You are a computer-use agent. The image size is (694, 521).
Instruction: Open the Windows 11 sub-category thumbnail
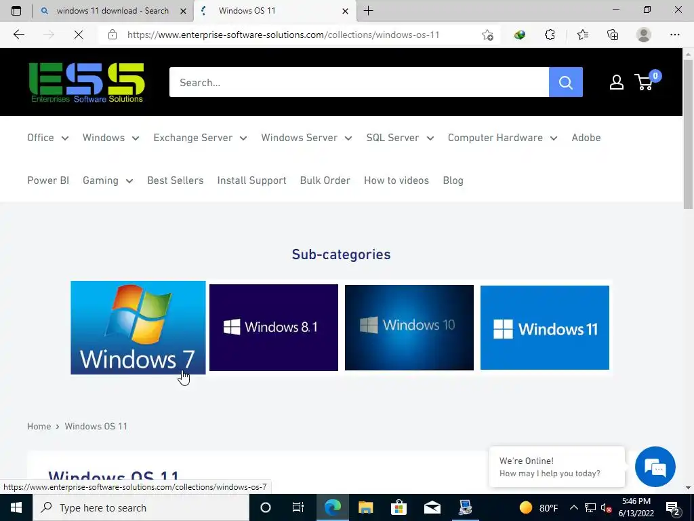click(545, 328)
